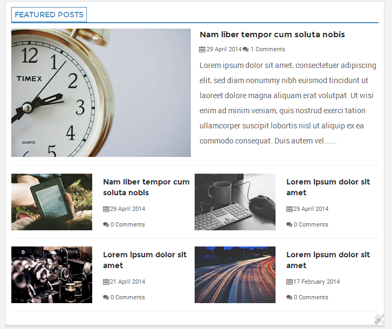The width and height of the screenshot is (392, 329).
Task: Click calendar icon beside 29 April 2014 1 Comments
Action: pos(202,49)
